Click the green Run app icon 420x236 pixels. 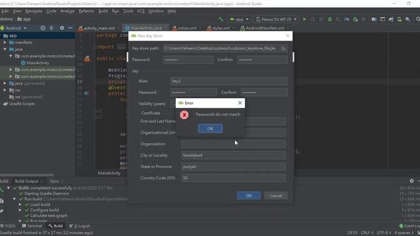point(304,19)
